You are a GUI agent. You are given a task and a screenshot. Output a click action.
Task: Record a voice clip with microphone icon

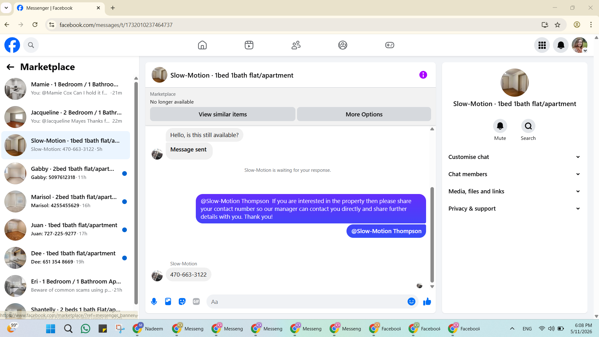point(154,302)
